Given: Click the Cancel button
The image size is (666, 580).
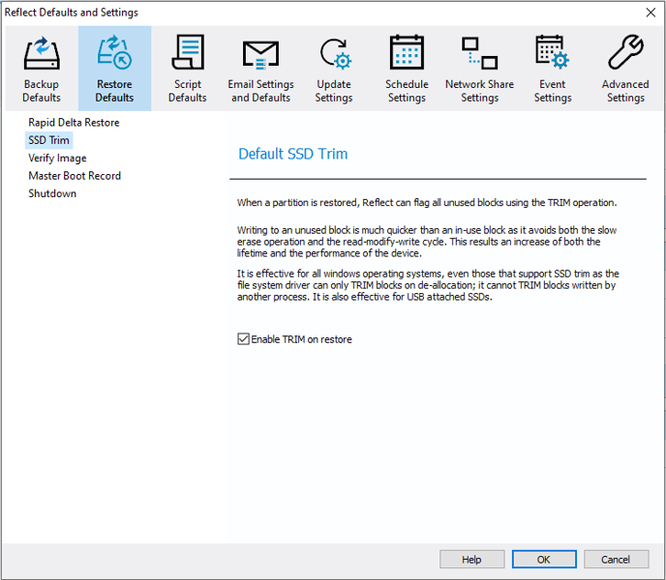Looking at the screenshot, I should pos(616,559).
